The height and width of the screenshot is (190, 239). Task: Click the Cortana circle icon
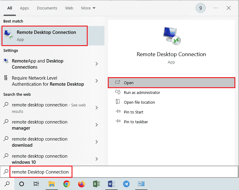pos(22,184)
